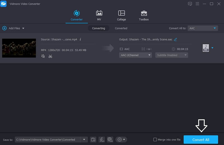Open the hamburger menu icon

click(197, 4)
